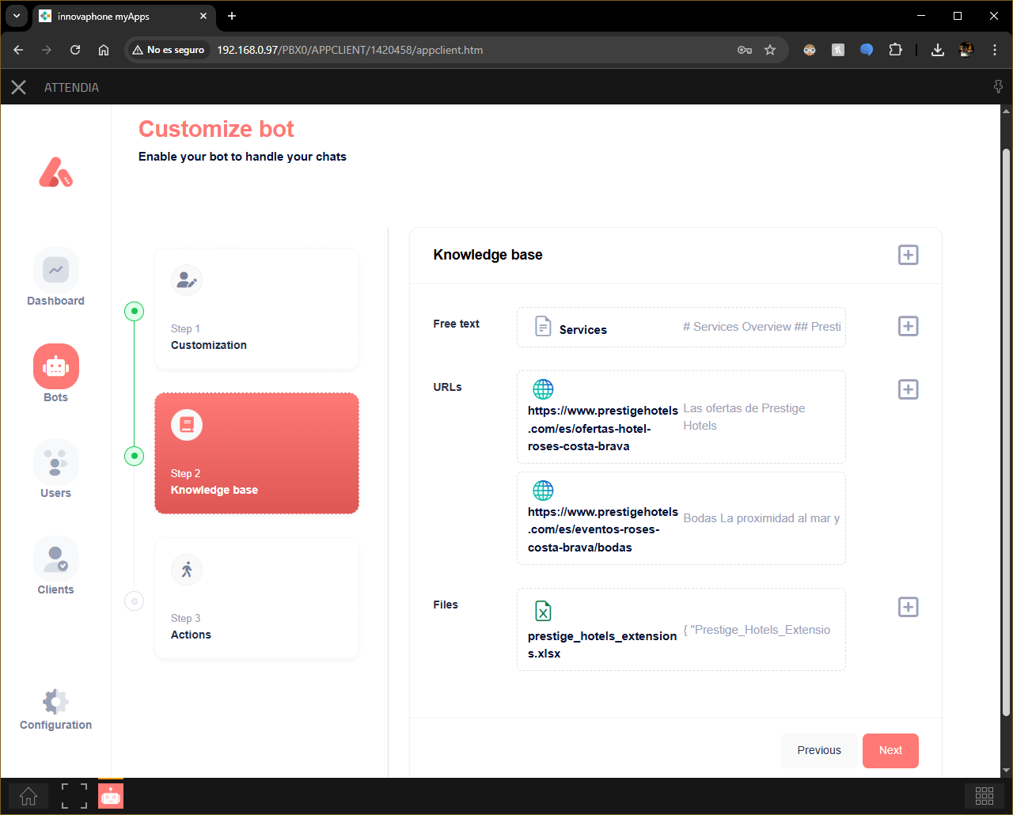Open Attendia bot icon in bottom bar
This screenshot has width=1013, height=815.
[111, 796]
